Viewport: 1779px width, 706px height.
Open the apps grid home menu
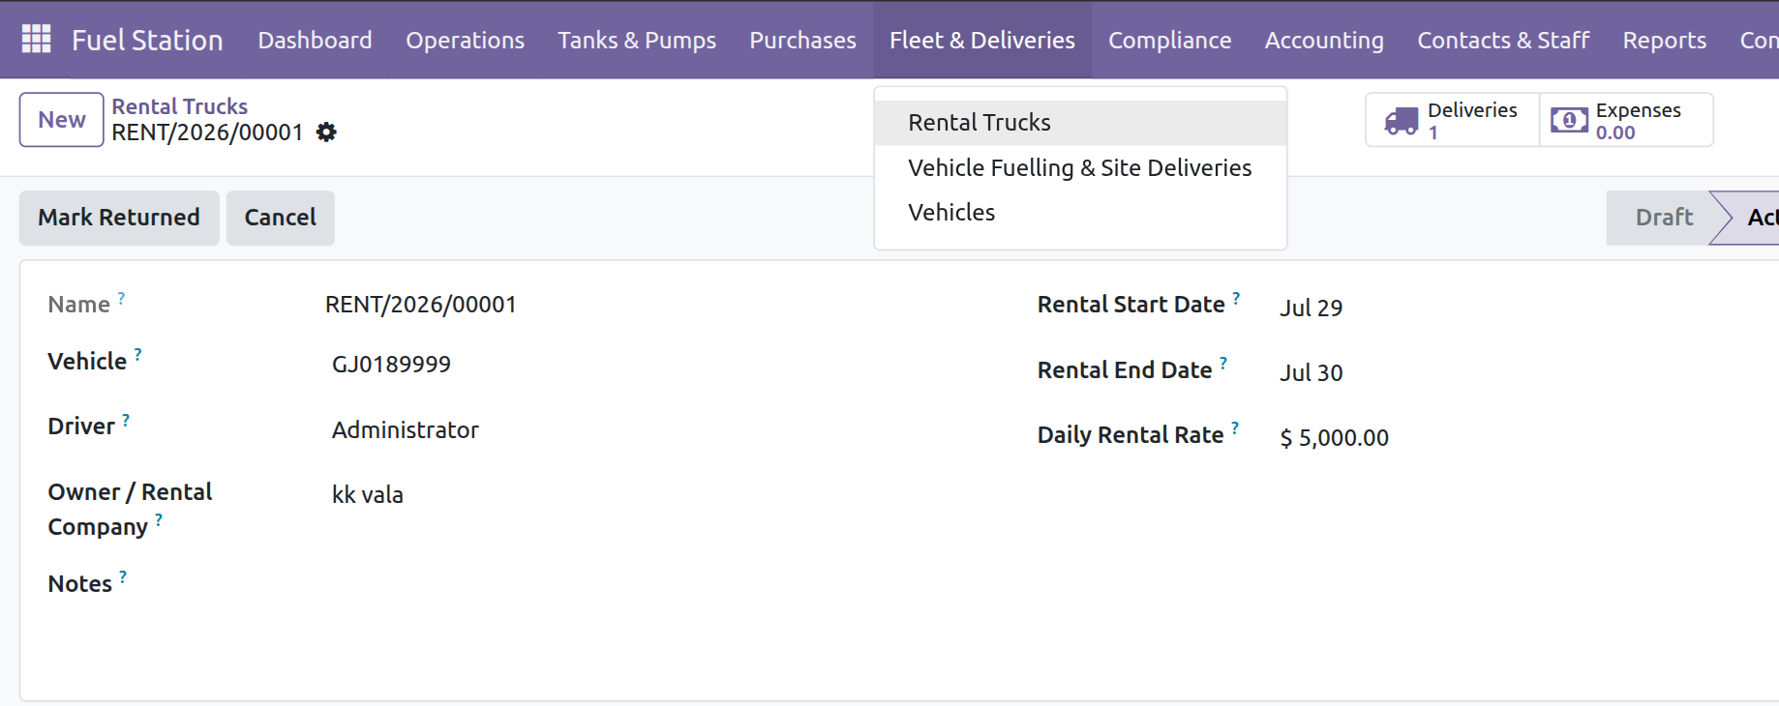click(x=36, y=39)
